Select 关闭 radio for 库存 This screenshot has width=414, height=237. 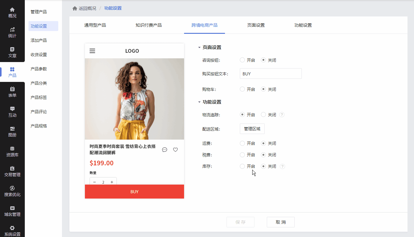(x=263, y=166)
